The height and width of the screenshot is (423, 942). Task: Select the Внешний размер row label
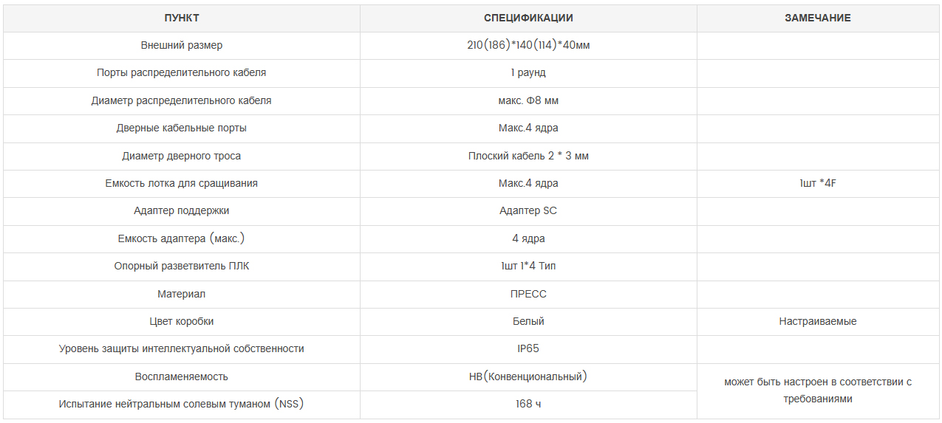(x=182, y=45)
